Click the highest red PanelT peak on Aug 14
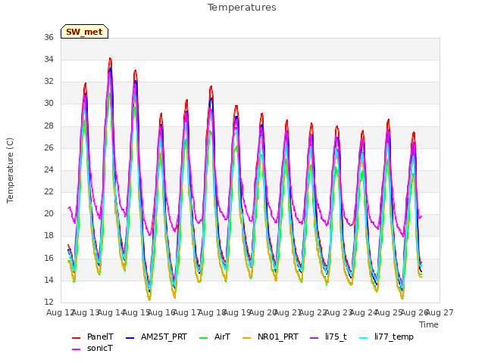485x363 pixels. (x=110, y=58)
